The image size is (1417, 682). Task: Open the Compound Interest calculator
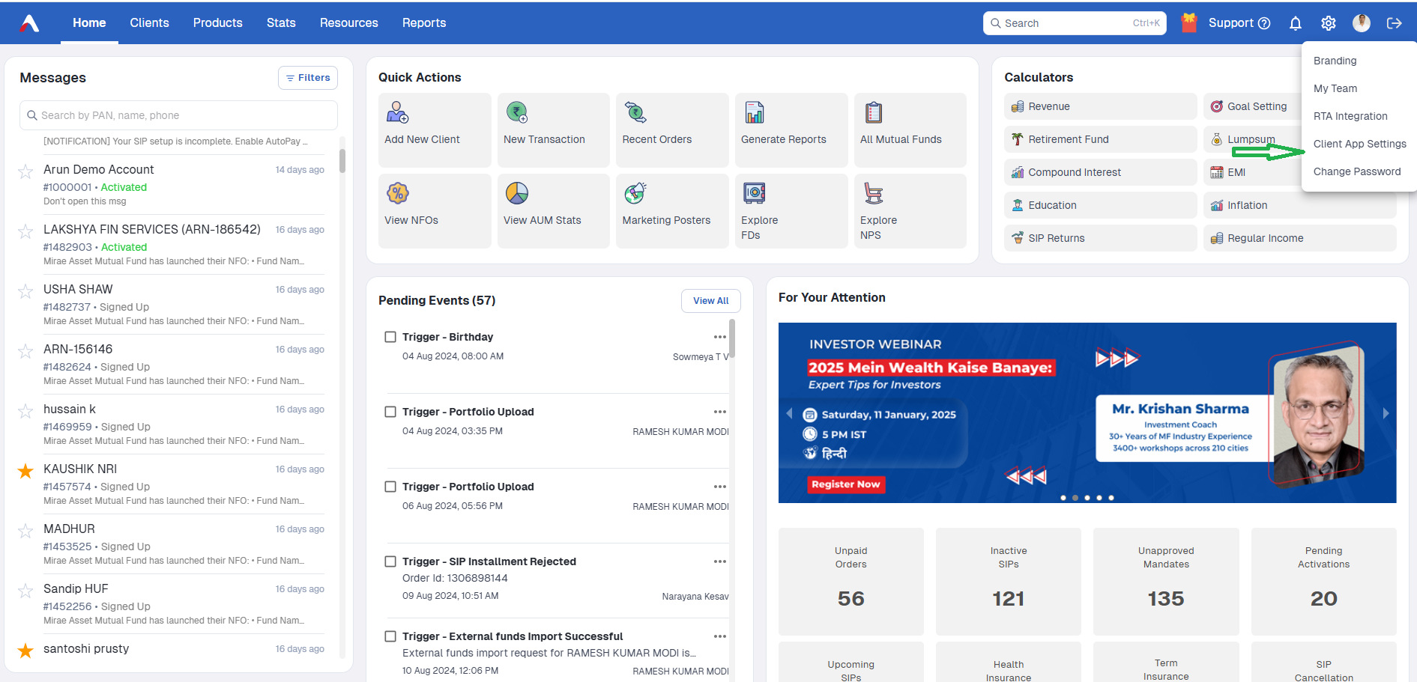(1100, 172)
